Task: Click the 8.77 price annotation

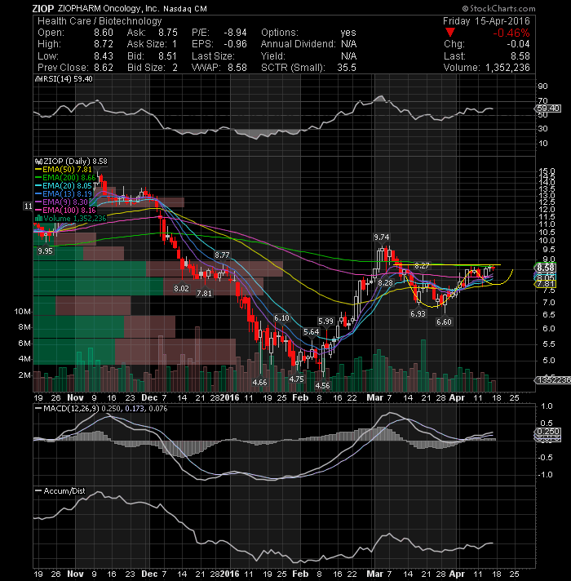Action: click(222, 255)
